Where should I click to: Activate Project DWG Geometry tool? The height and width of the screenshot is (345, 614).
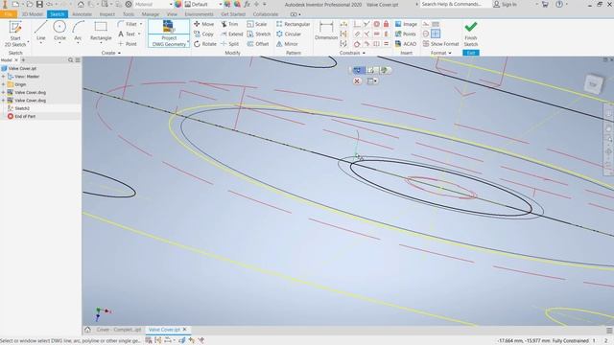tap(169, 34)
